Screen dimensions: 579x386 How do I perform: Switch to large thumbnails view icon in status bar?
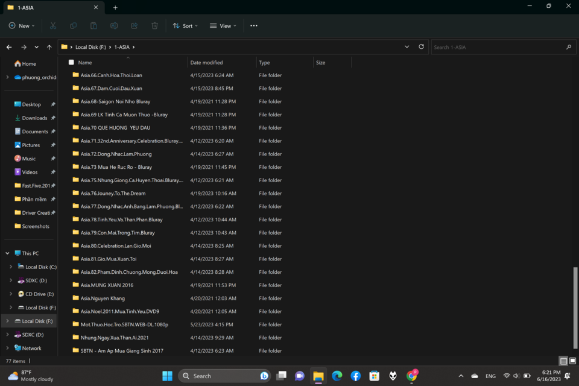coord(572,361)
